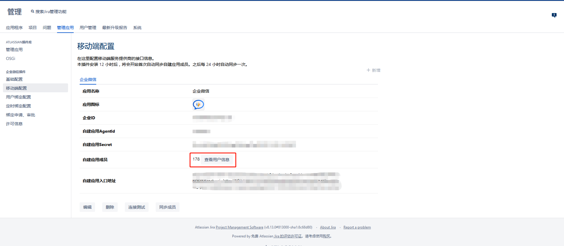Select the 企业微信 tab
This screenshot has width=564, height=246.
88,80
